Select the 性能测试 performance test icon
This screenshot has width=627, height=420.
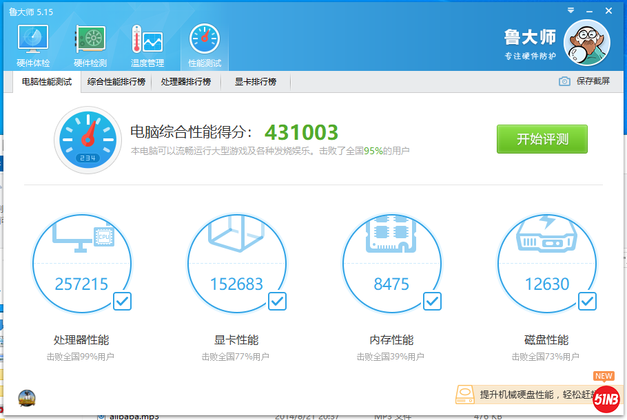coord(205,46)
